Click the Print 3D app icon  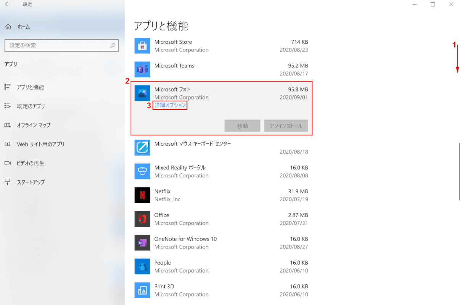point(142,290)
